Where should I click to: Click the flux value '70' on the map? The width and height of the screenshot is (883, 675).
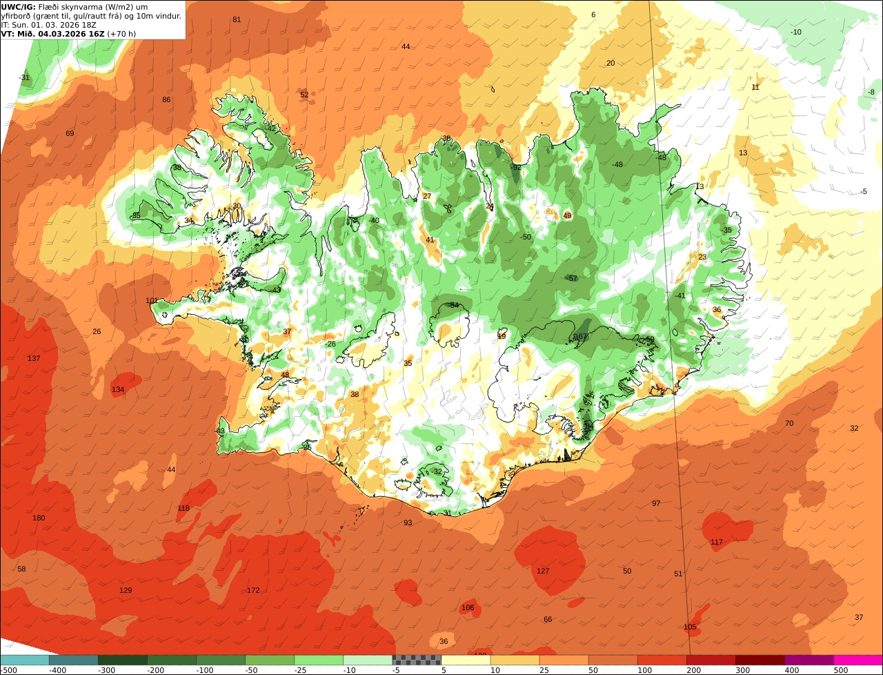[x=789, y=423]
